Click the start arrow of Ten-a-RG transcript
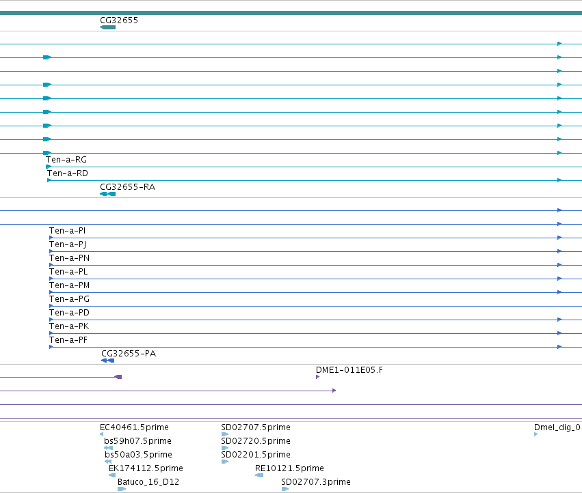The width and height of the screenshot is (582, 493). click(x=49, y=167)
